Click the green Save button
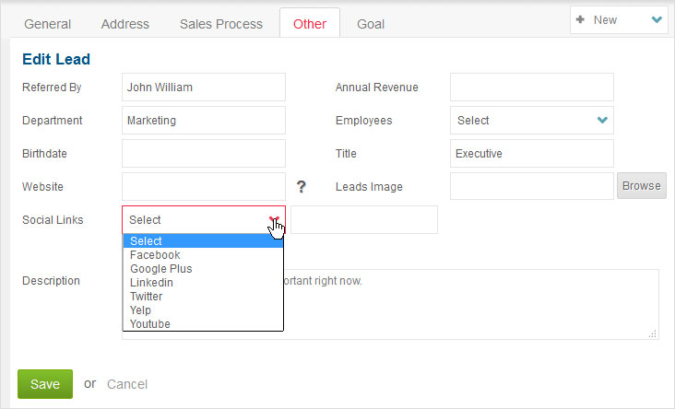675x409 pixels. 45,384
